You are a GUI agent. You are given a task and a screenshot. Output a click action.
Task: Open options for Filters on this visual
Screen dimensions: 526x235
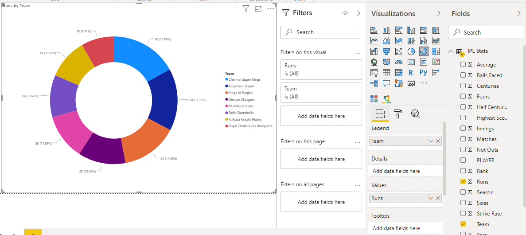[357, 53]
